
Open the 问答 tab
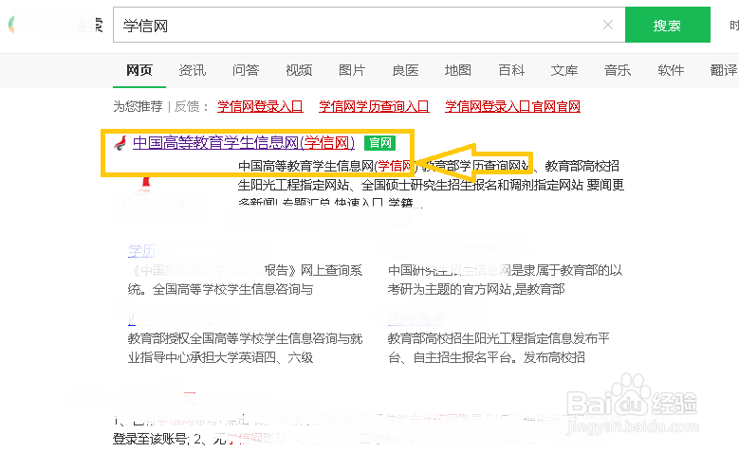click(x=246, y=70)
